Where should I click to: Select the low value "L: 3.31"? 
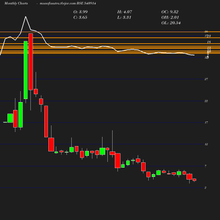pyautogui.click(x=124, y=17)
